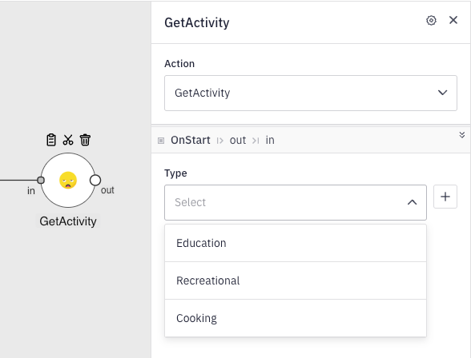Cut the node with the scissors icon

(x=68, y=140)
